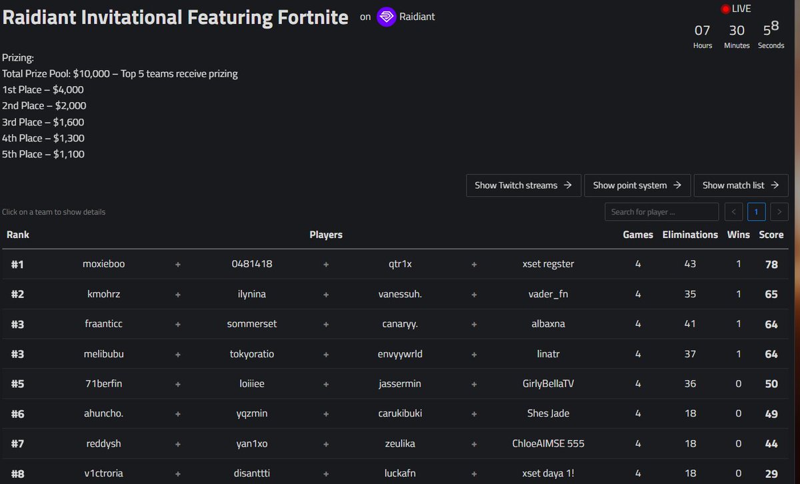Select player zeulika
The height and width of the screenshot is (484, 800).
(400, 443)
